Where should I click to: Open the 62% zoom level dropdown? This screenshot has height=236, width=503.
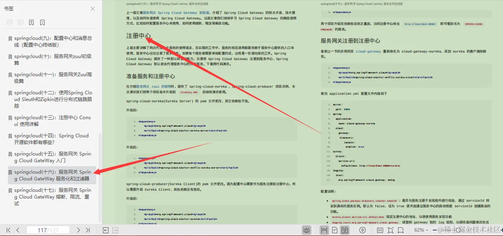pyautogui.click(x=421, y=230)
